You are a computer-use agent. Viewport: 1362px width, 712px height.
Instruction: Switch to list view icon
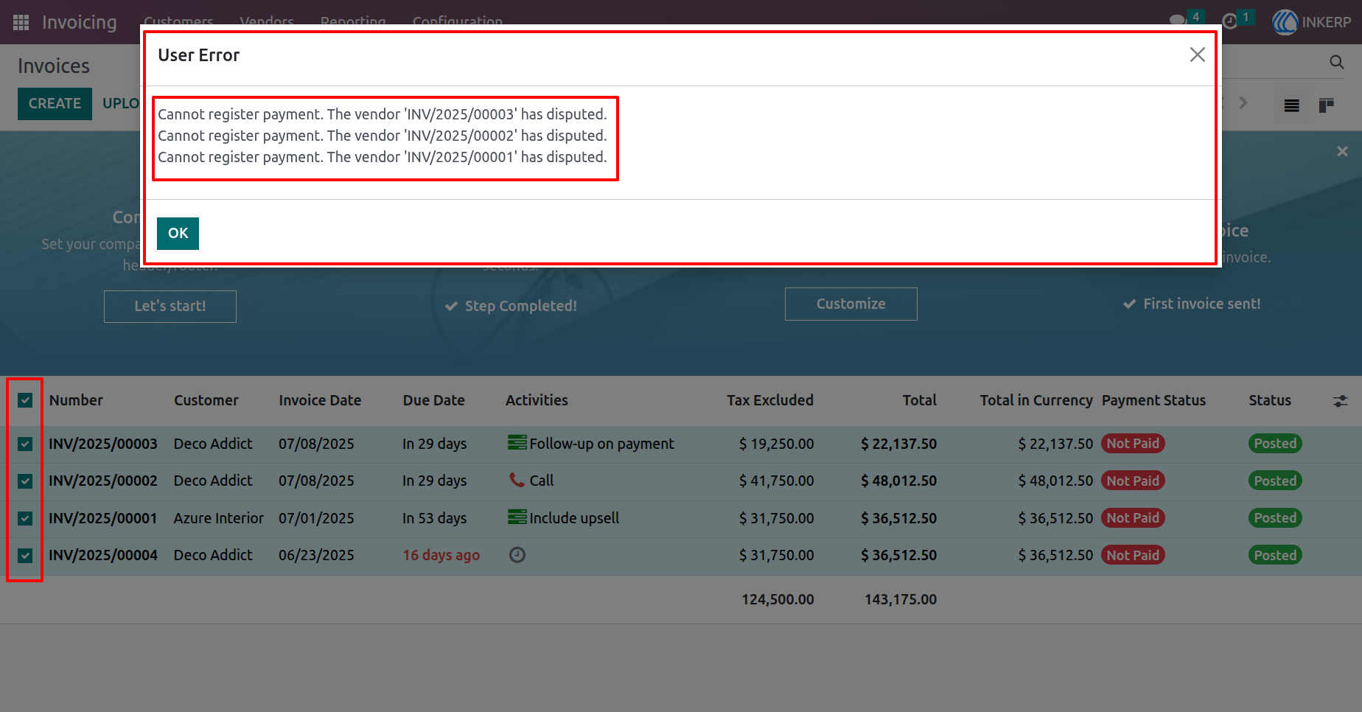click(x=1291, y=105)
